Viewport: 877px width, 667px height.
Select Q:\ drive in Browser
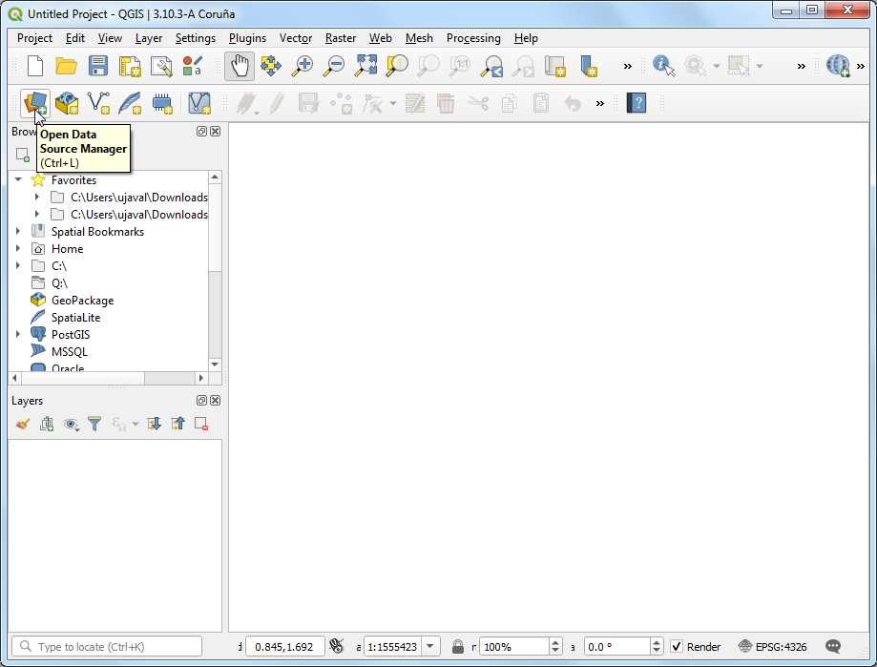(59, 282)
